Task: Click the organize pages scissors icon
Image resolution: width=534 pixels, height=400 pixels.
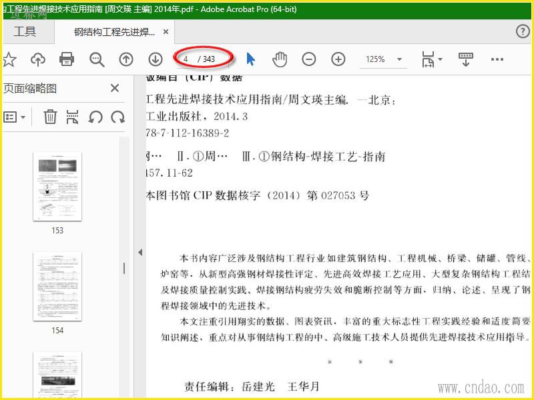Action: click(x=73, y=117)
